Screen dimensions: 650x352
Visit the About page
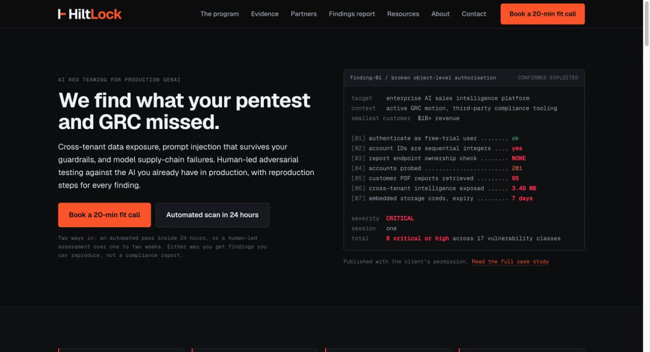tap(441, 14)
